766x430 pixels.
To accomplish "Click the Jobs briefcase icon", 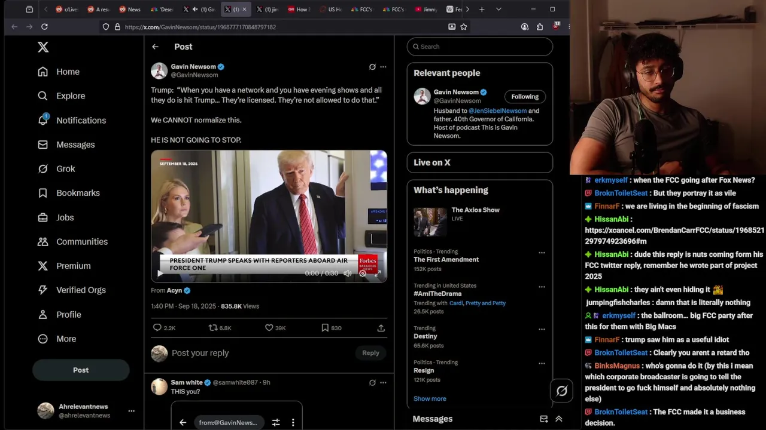I will click(x=42, y=217).
